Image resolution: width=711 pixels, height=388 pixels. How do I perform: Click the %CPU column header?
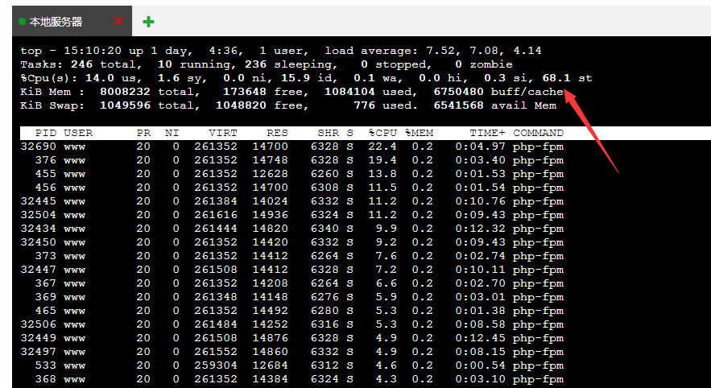pyautogui.click(x=382, y=133)
